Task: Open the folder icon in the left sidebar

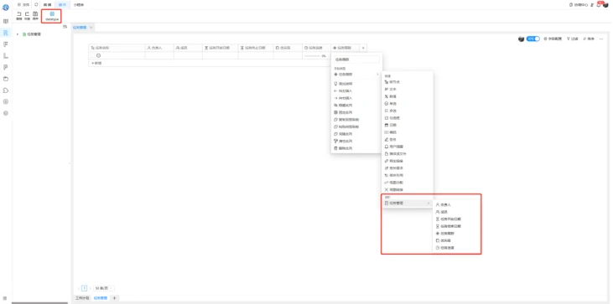Action: pyautogui.click(x=6, y=79)
